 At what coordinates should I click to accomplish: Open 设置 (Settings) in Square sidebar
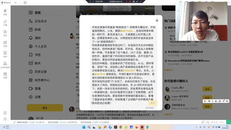click(35, 97)
